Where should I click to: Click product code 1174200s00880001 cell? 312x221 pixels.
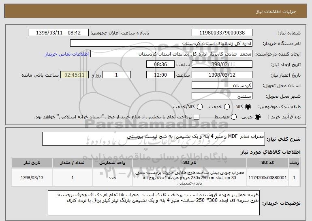(x=267, y=178)
